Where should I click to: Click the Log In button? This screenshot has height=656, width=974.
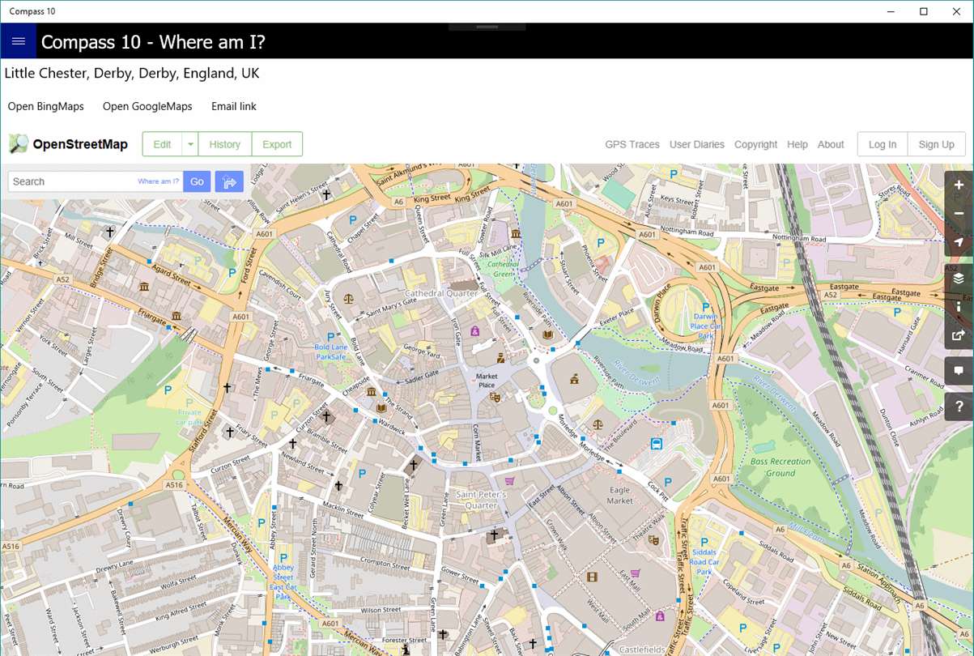tap(883, 144)
